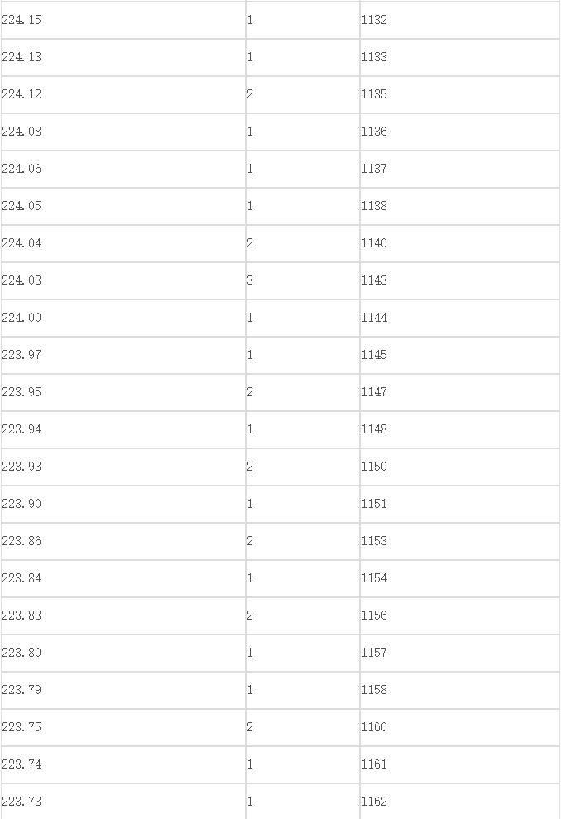This screenshot has width=561, height=819.
Task: Select the cell showing 1145
Action: tap(460, 355)
